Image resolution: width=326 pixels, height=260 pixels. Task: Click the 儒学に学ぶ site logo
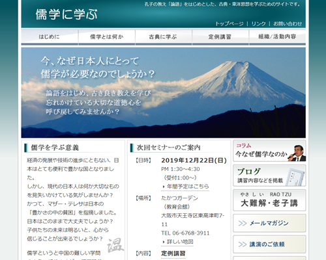(67, 14)
